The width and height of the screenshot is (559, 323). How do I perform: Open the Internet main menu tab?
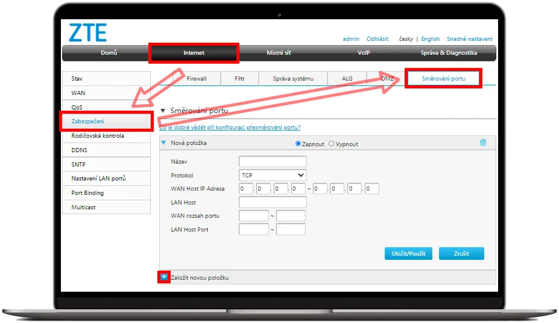coord(194,53)
